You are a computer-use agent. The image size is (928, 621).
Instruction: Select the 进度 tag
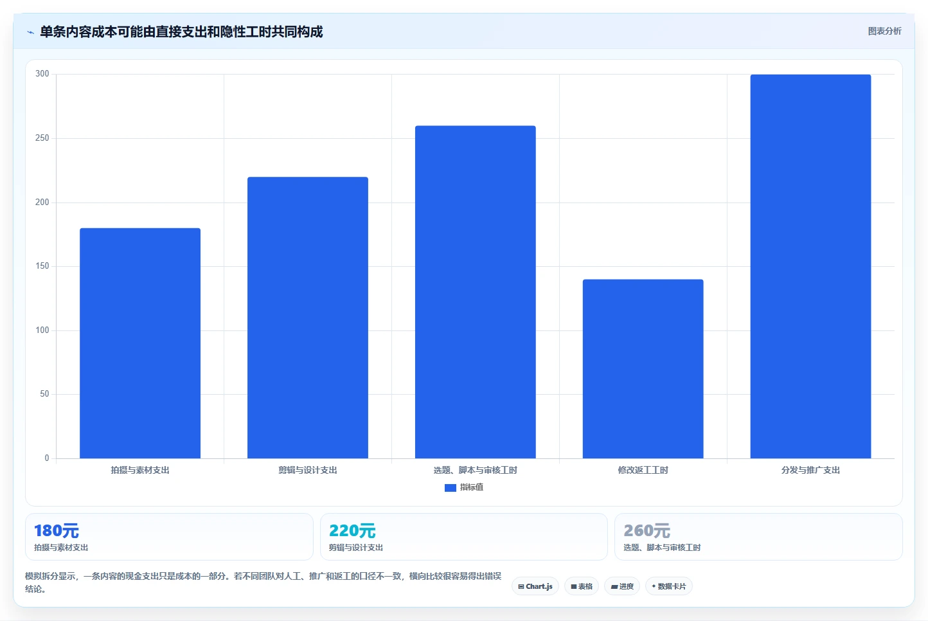point(622,586)
